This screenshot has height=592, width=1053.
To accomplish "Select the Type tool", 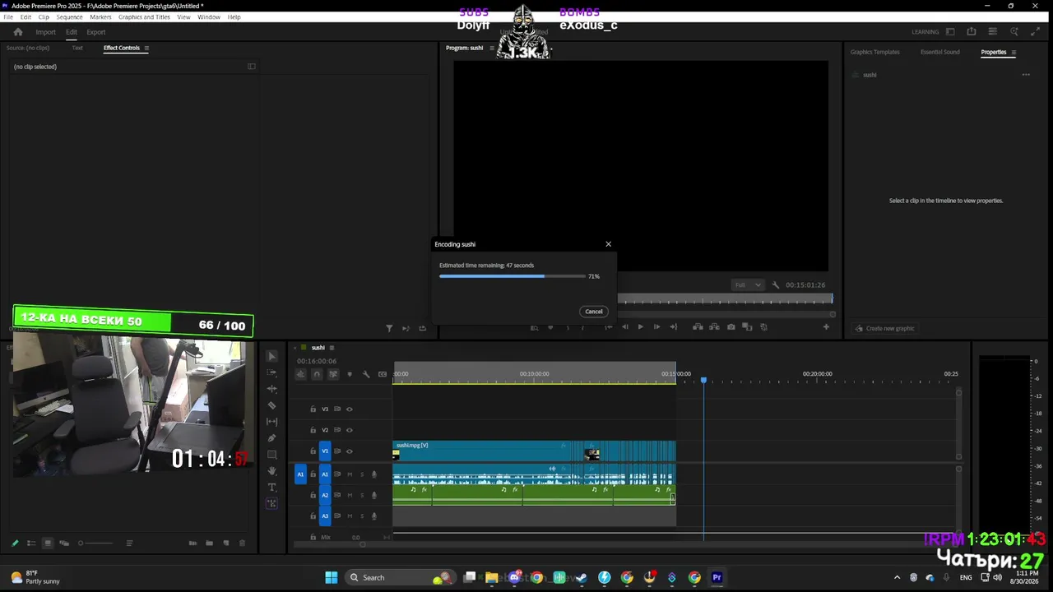I will [x=272, y=488].
